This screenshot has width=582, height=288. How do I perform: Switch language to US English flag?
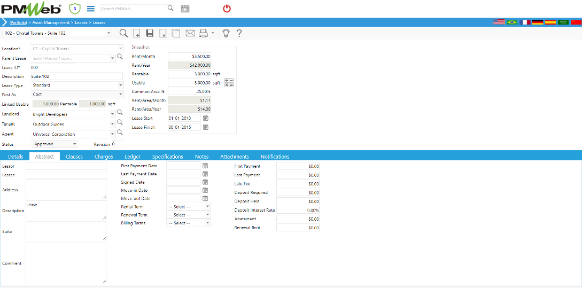[499, 22]
